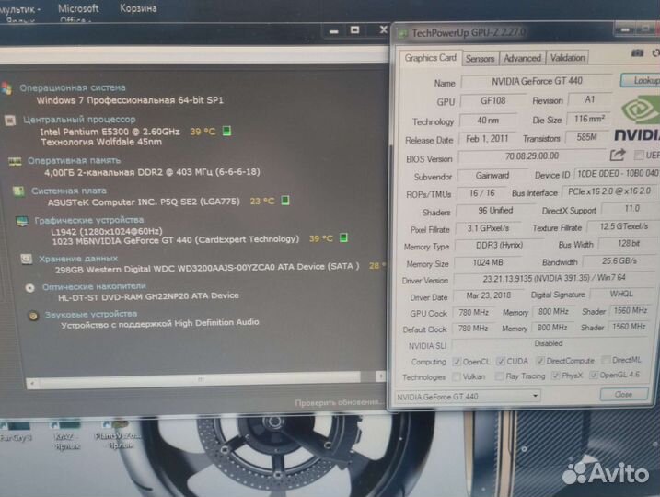Toggle the PhysX checkbox
The width and height of the screenshot is (660, 497).
[x=556, y=376]
